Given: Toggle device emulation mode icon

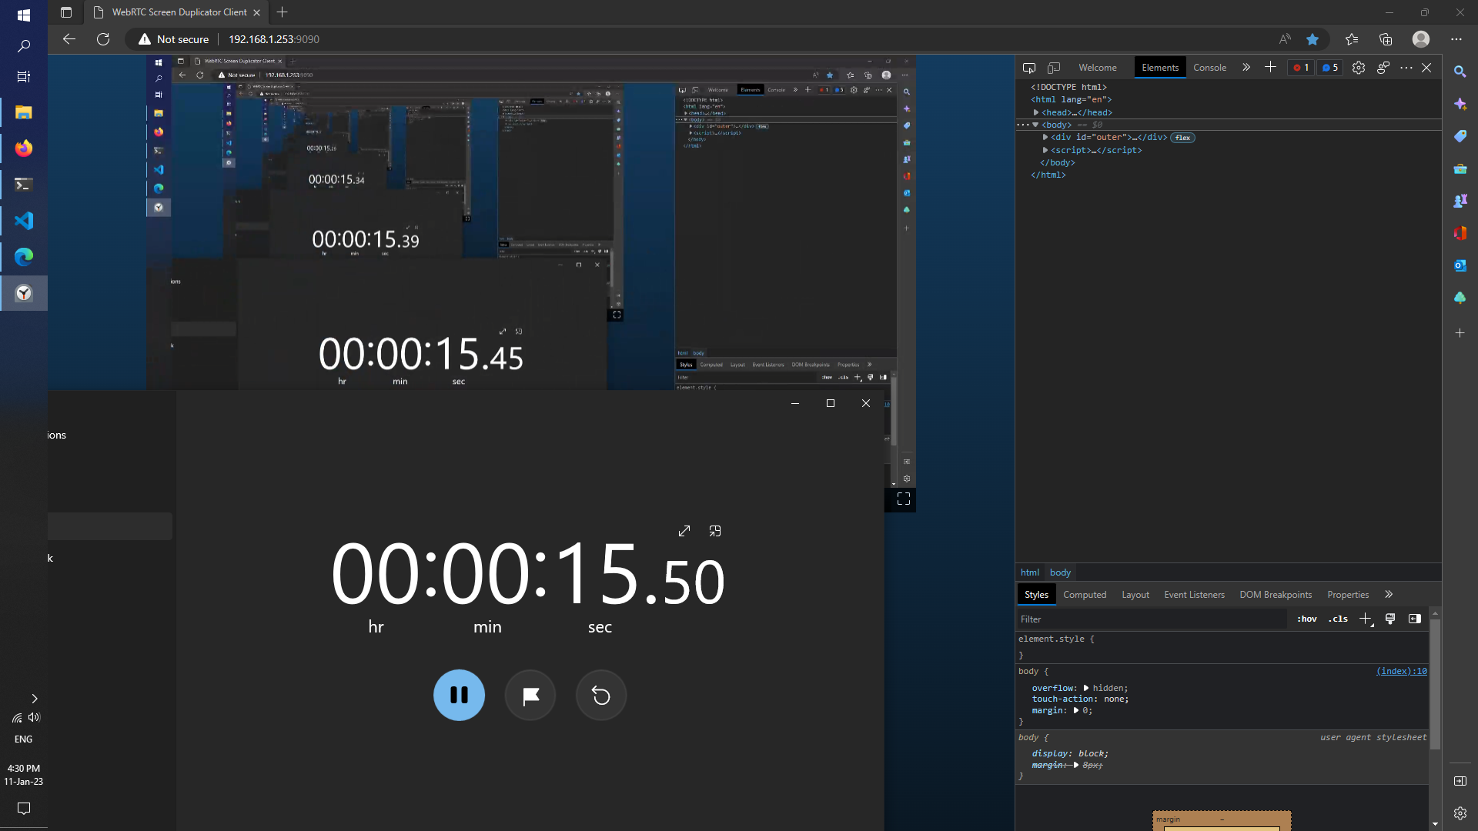Looking at the screenshot, I should (1054, 68).
